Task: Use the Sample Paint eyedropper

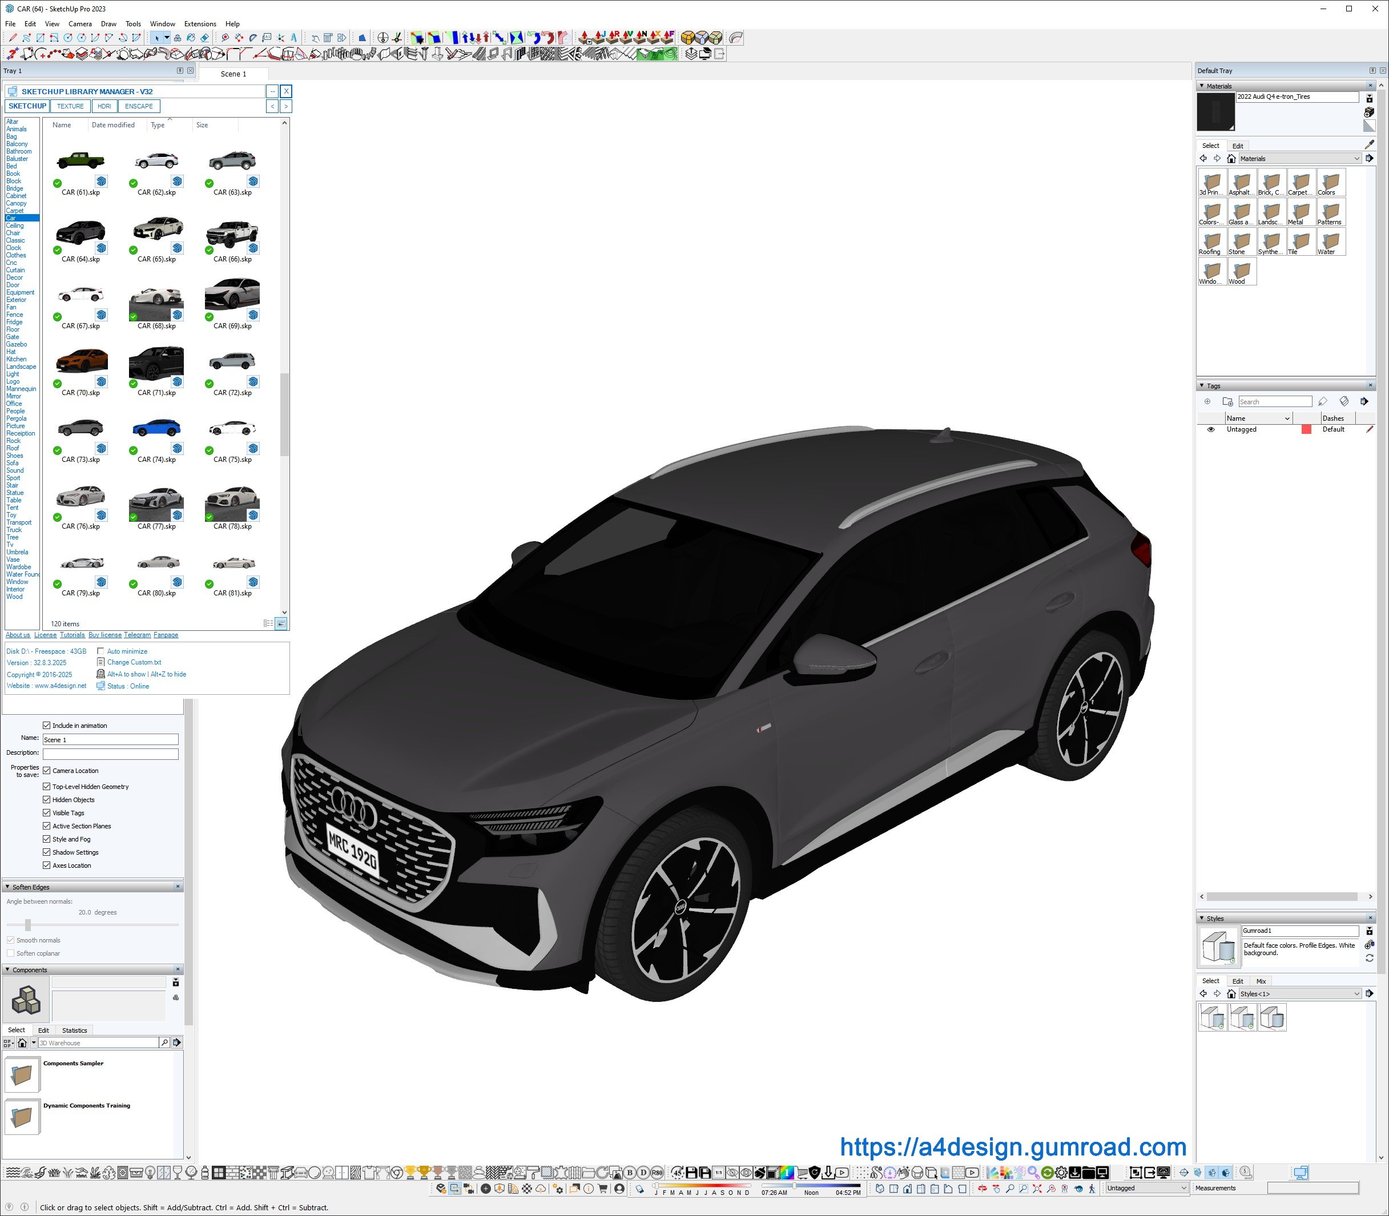Action: pyautogui.click(x=1368, y=144)
